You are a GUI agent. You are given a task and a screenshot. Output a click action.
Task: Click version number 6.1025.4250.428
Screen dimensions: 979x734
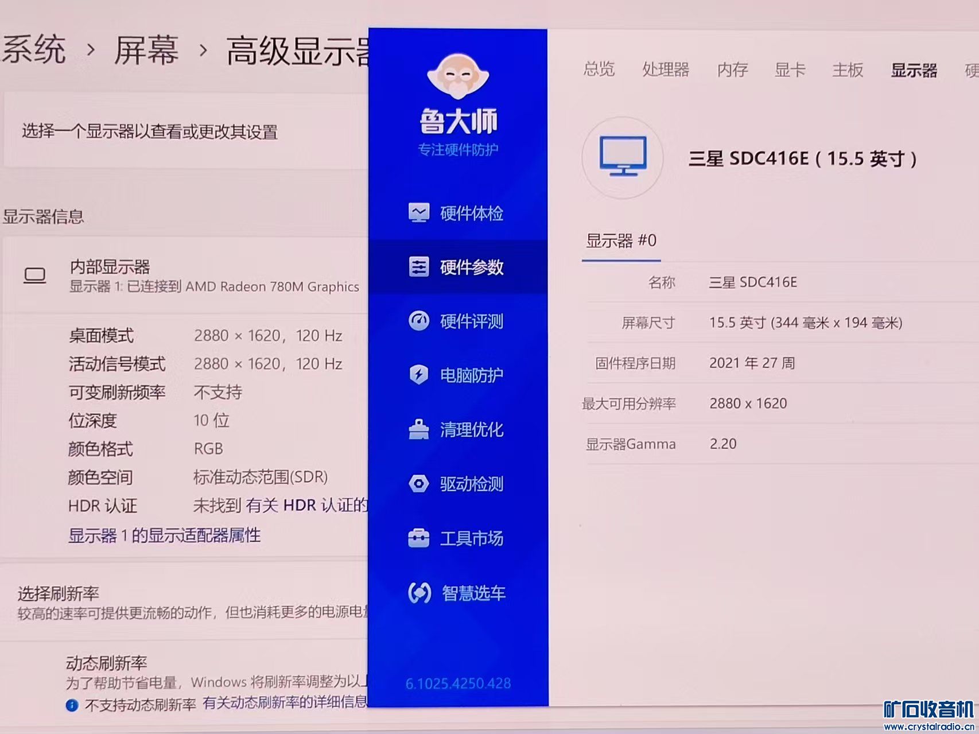tap(458, 683)
